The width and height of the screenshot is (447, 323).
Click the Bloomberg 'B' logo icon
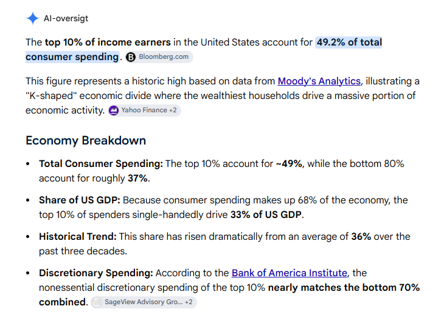tap(131, 57)
